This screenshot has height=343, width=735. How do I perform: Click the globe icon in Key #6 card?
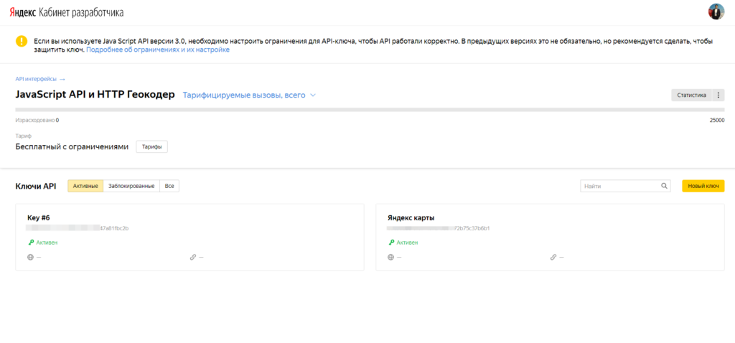30,257
